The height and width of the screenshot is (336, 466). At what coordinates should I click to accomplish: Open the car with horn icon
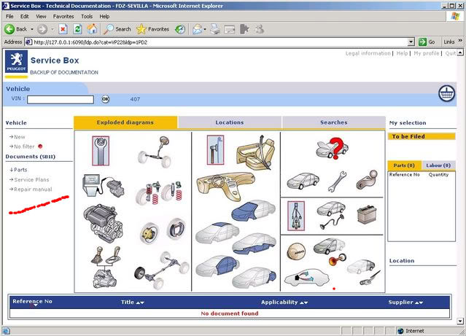click(330, 251)
